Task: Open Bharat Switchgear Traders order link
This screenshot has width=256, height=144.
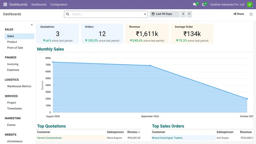Action: [167, 138]
